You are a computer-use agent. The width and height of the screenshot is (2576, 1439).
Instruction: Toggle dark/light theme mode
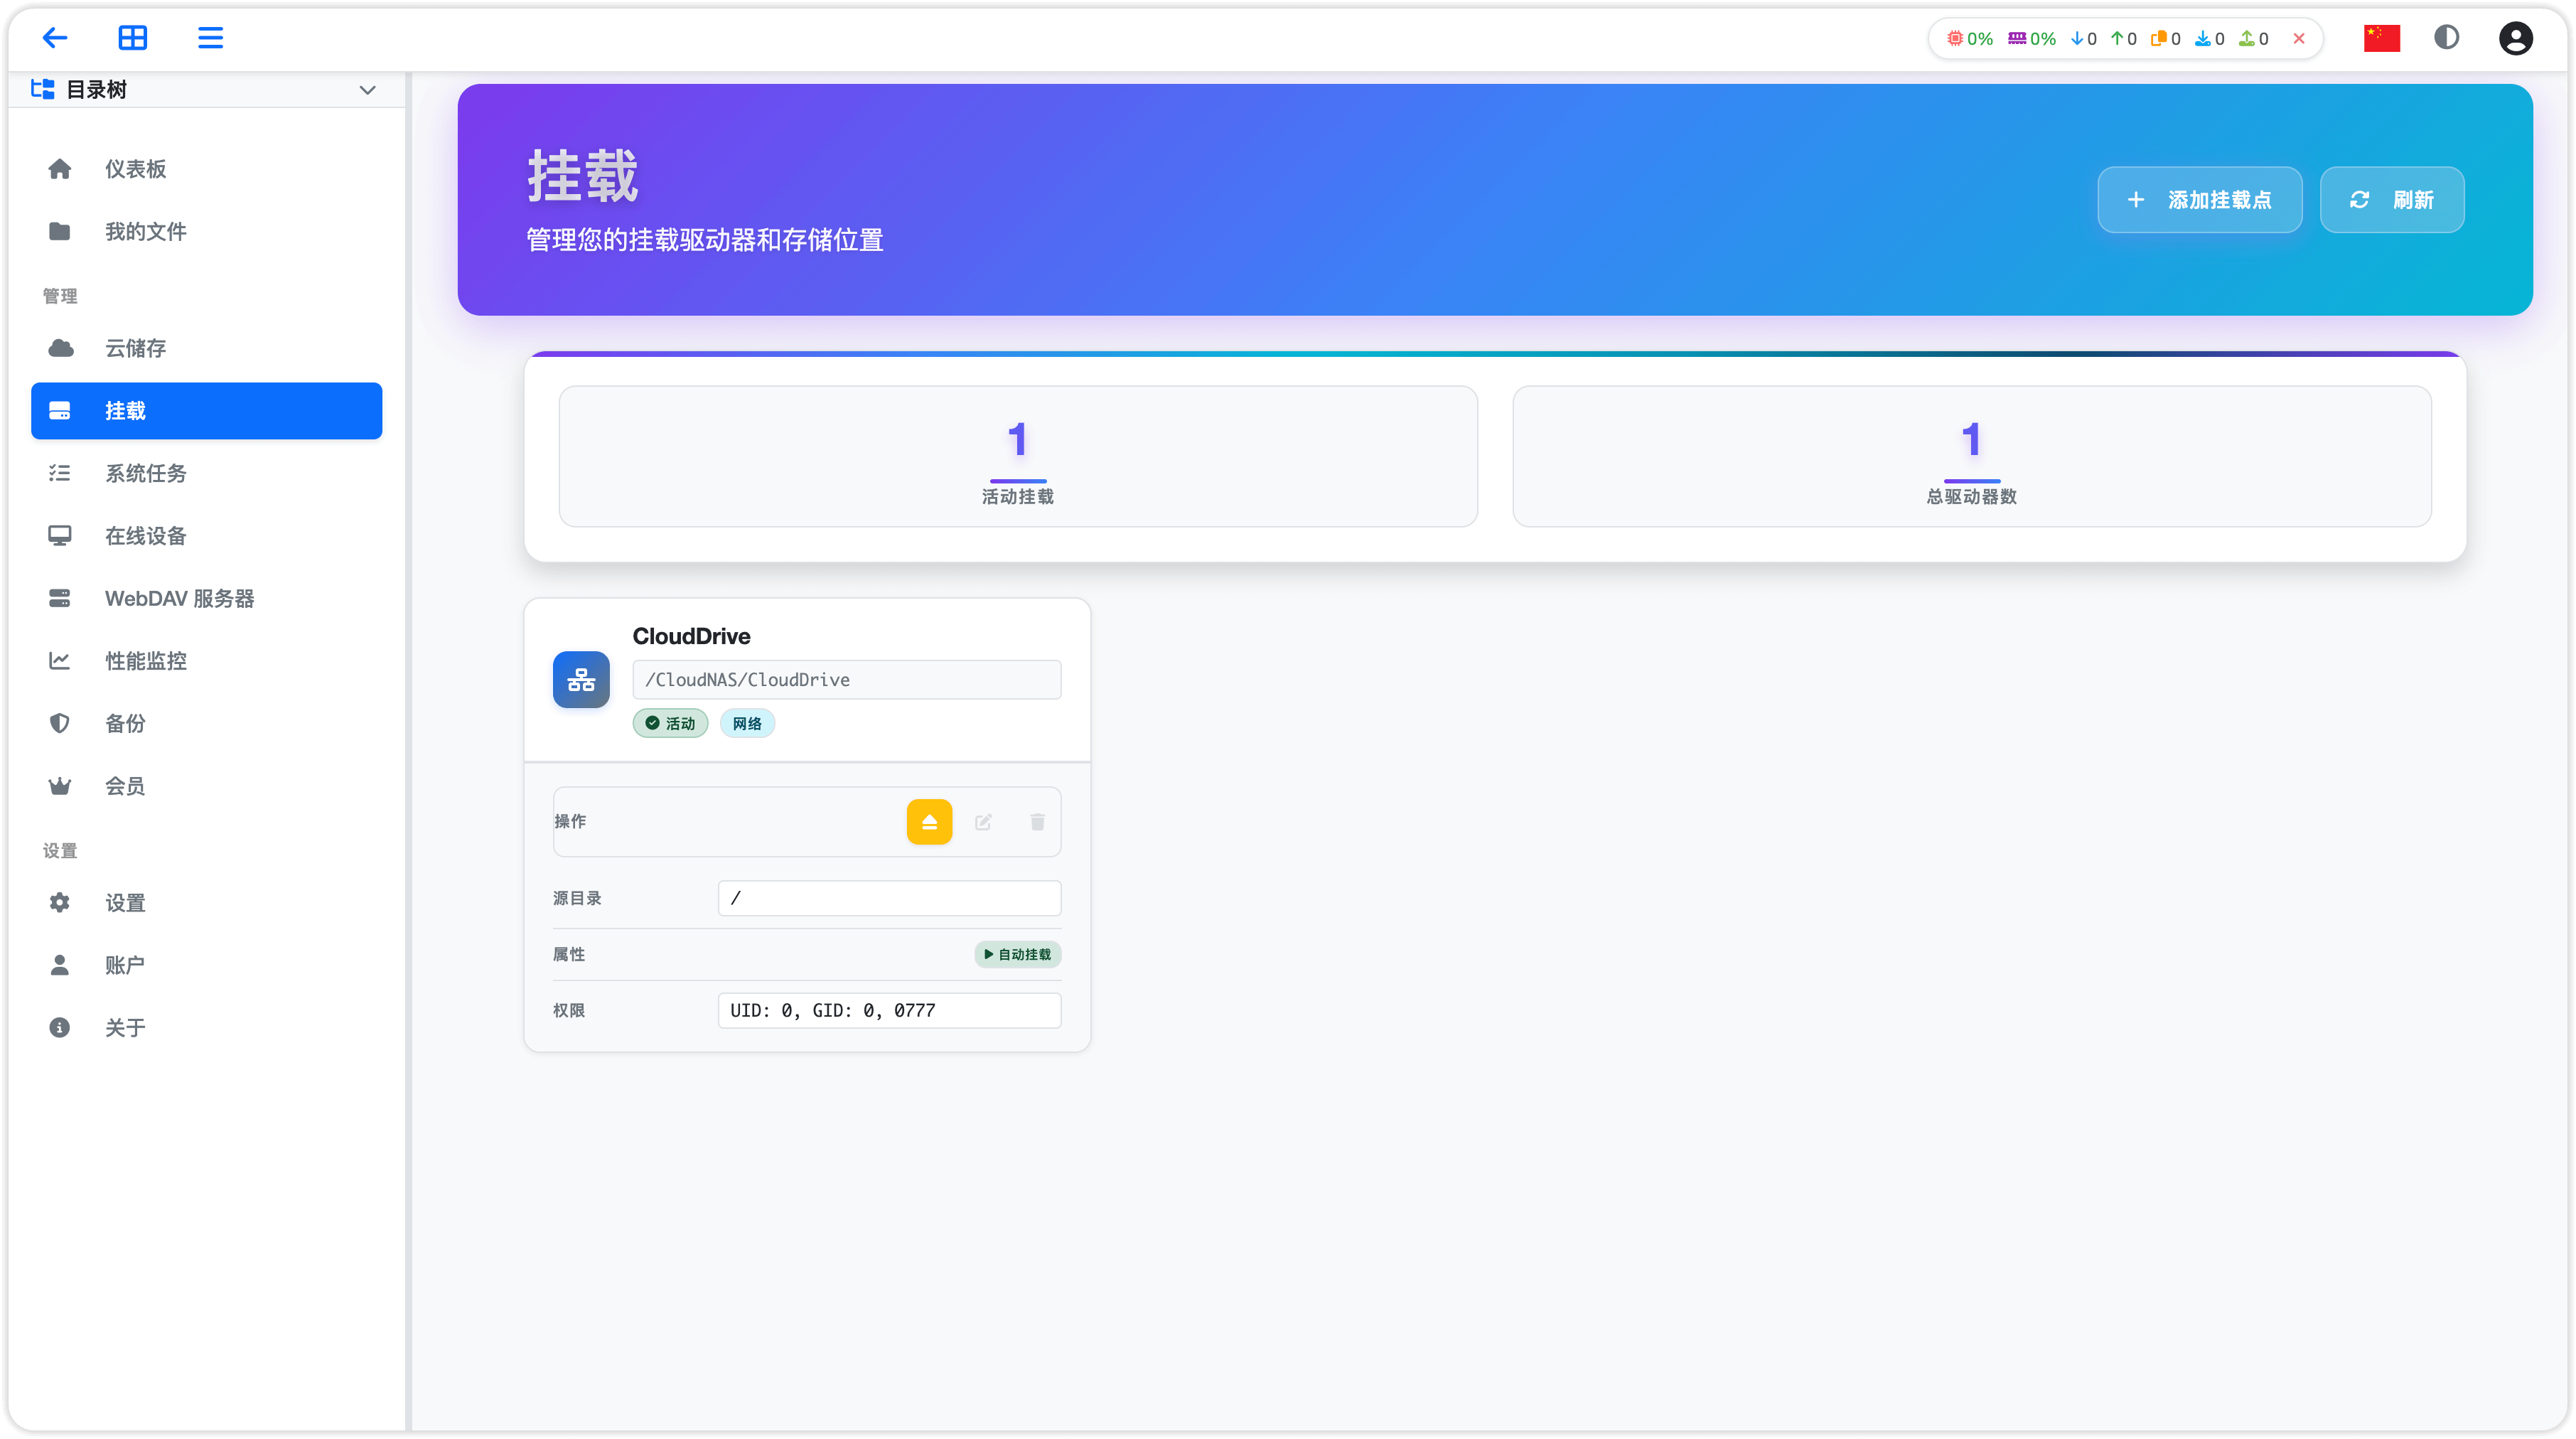point(2446,38)
